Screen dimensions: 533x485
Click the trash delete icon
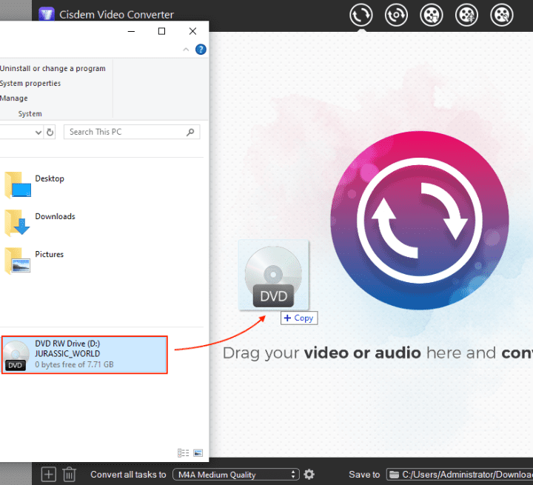click(x=69, y=474)
